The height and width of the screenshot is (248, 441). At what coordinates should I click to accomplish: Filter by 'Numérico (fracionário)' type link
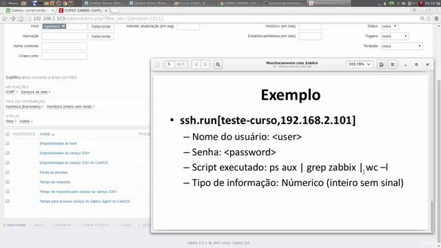click(x=23, y=107)
